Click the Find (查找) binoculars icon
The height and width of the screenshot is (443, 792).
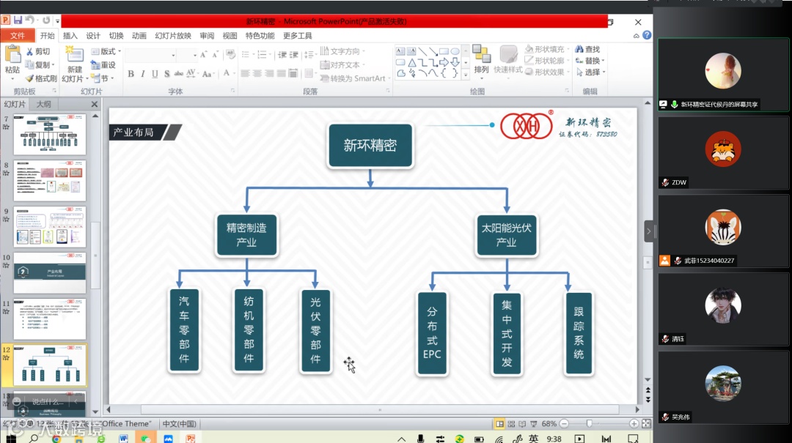(579, 49)
